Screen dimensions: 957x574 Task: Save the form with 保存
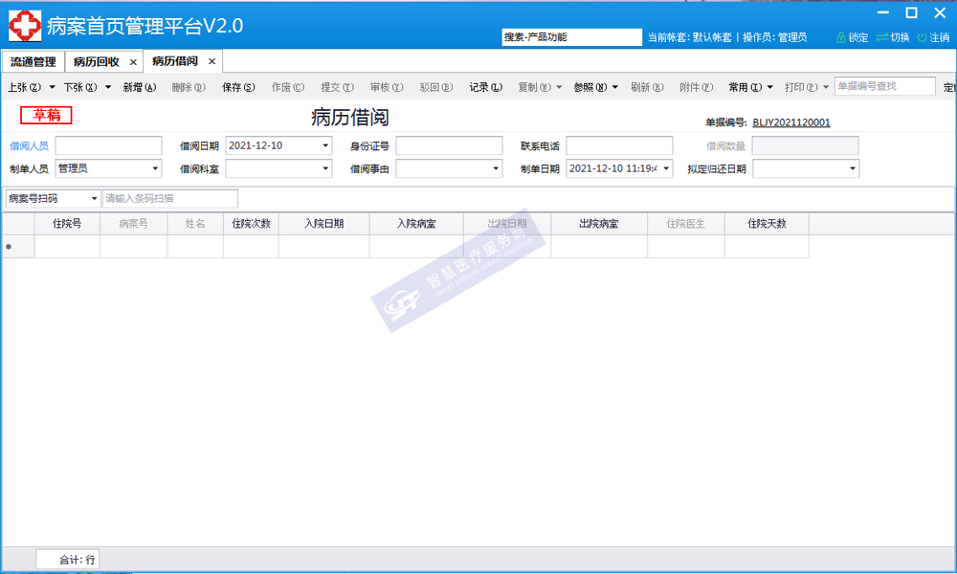238,87
